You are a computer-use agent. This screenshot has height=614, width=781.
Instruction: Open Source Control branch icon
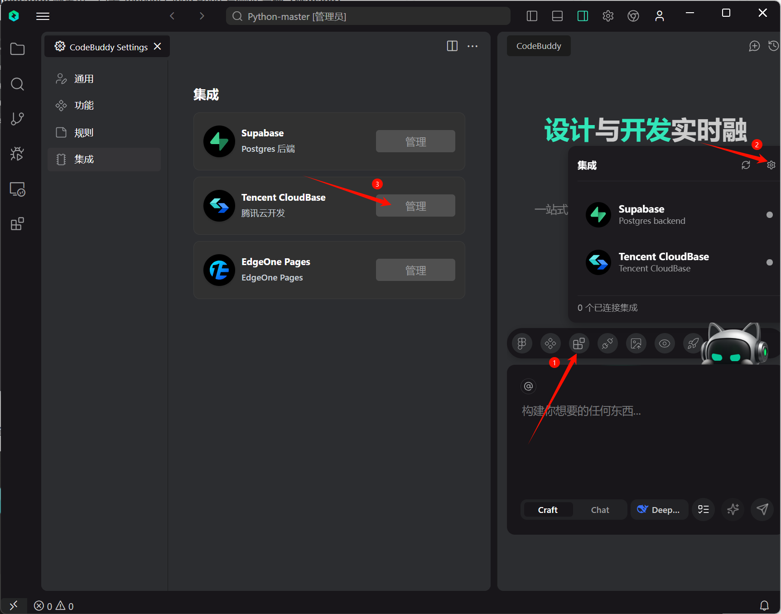[x=17, y=119]
